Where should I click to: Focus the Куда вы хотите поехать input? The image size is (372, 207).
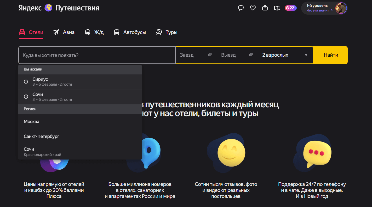click(x=97, y=55)
